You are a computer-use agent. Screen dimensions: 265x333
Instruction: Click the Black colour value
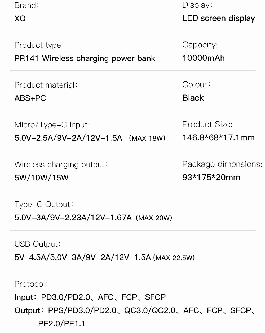[193, 98]
